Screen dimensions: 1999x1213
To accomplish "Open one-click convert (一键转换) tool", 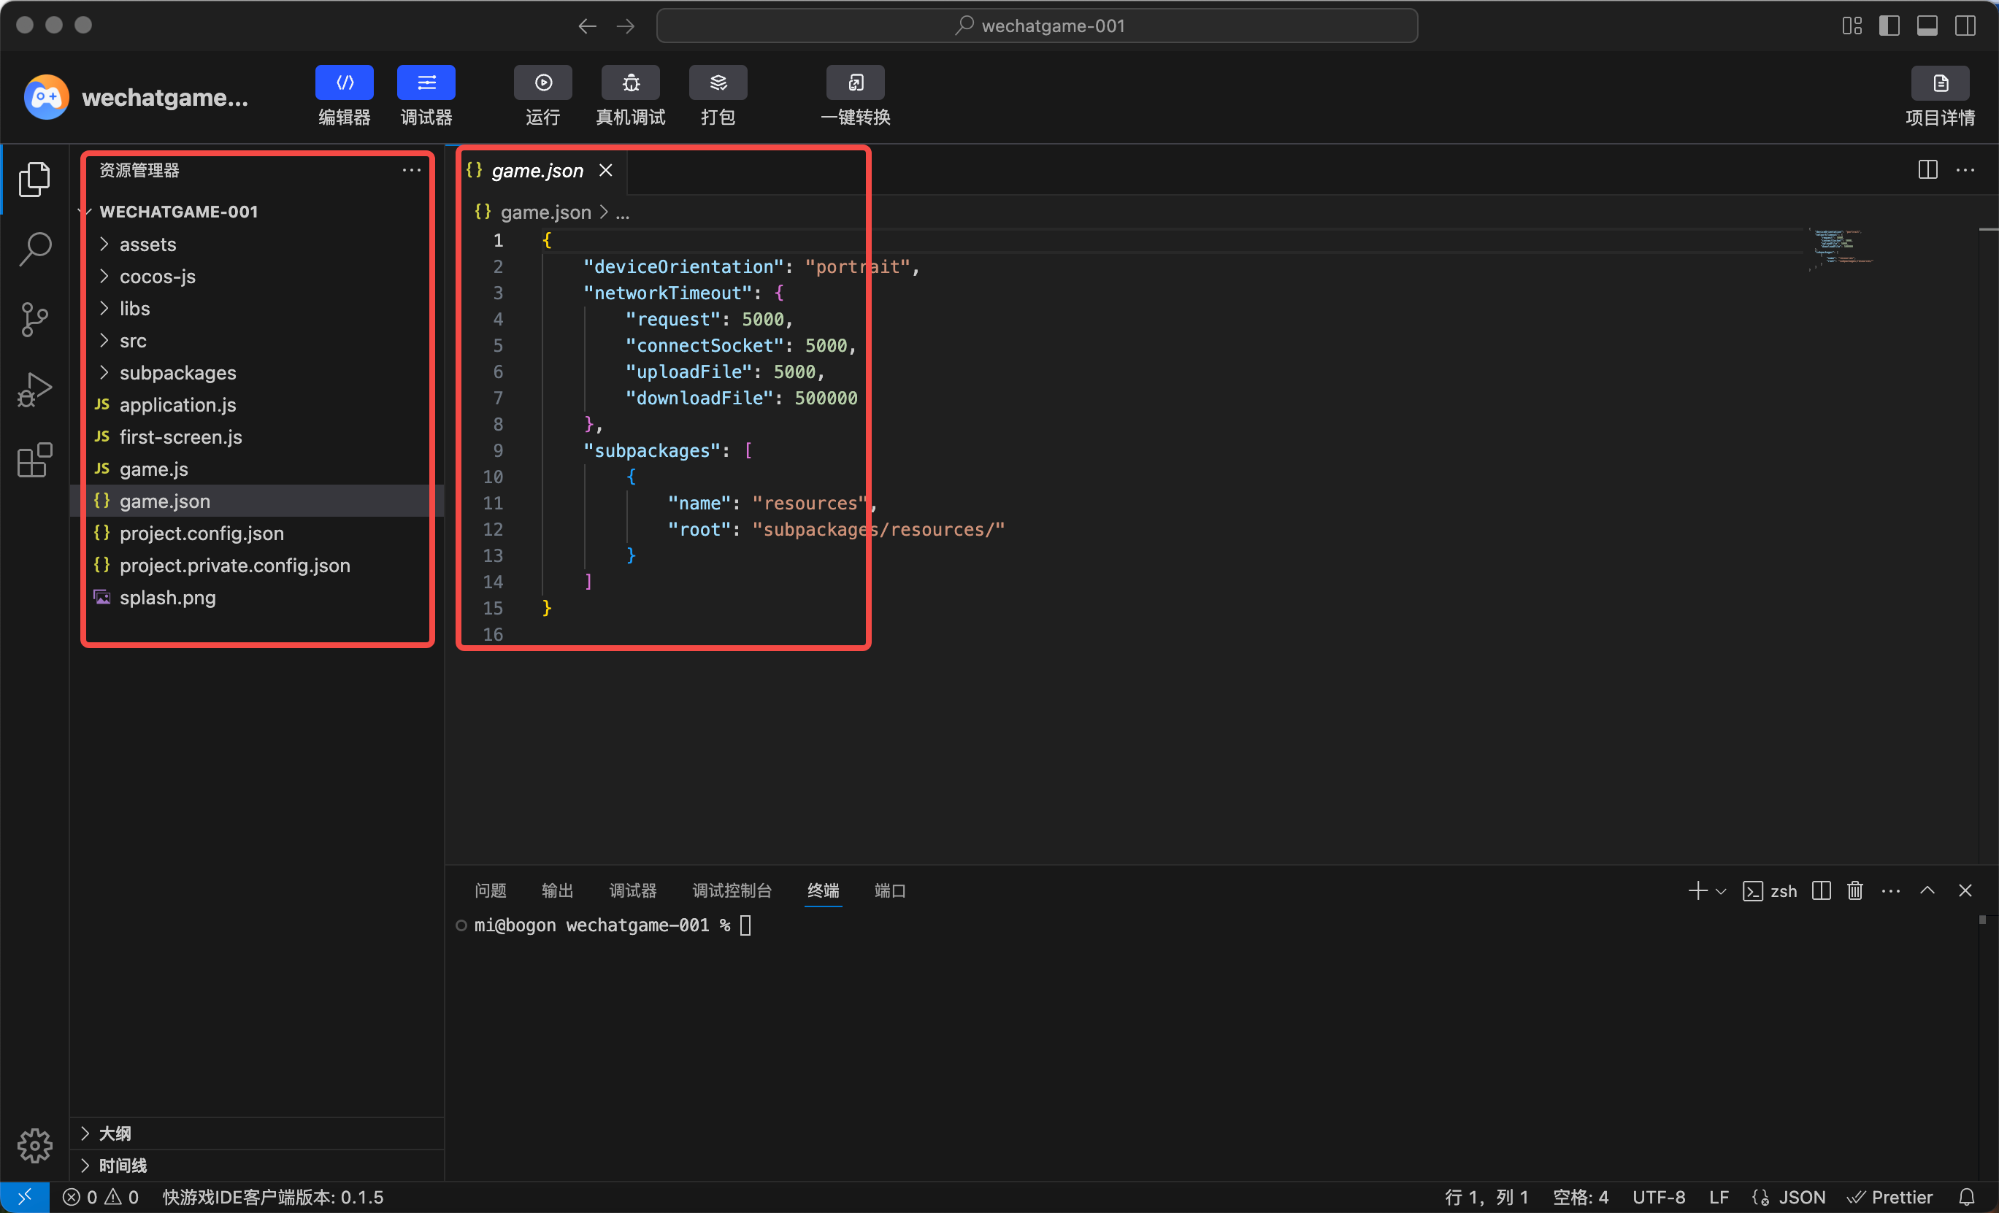I will [854, 82].
